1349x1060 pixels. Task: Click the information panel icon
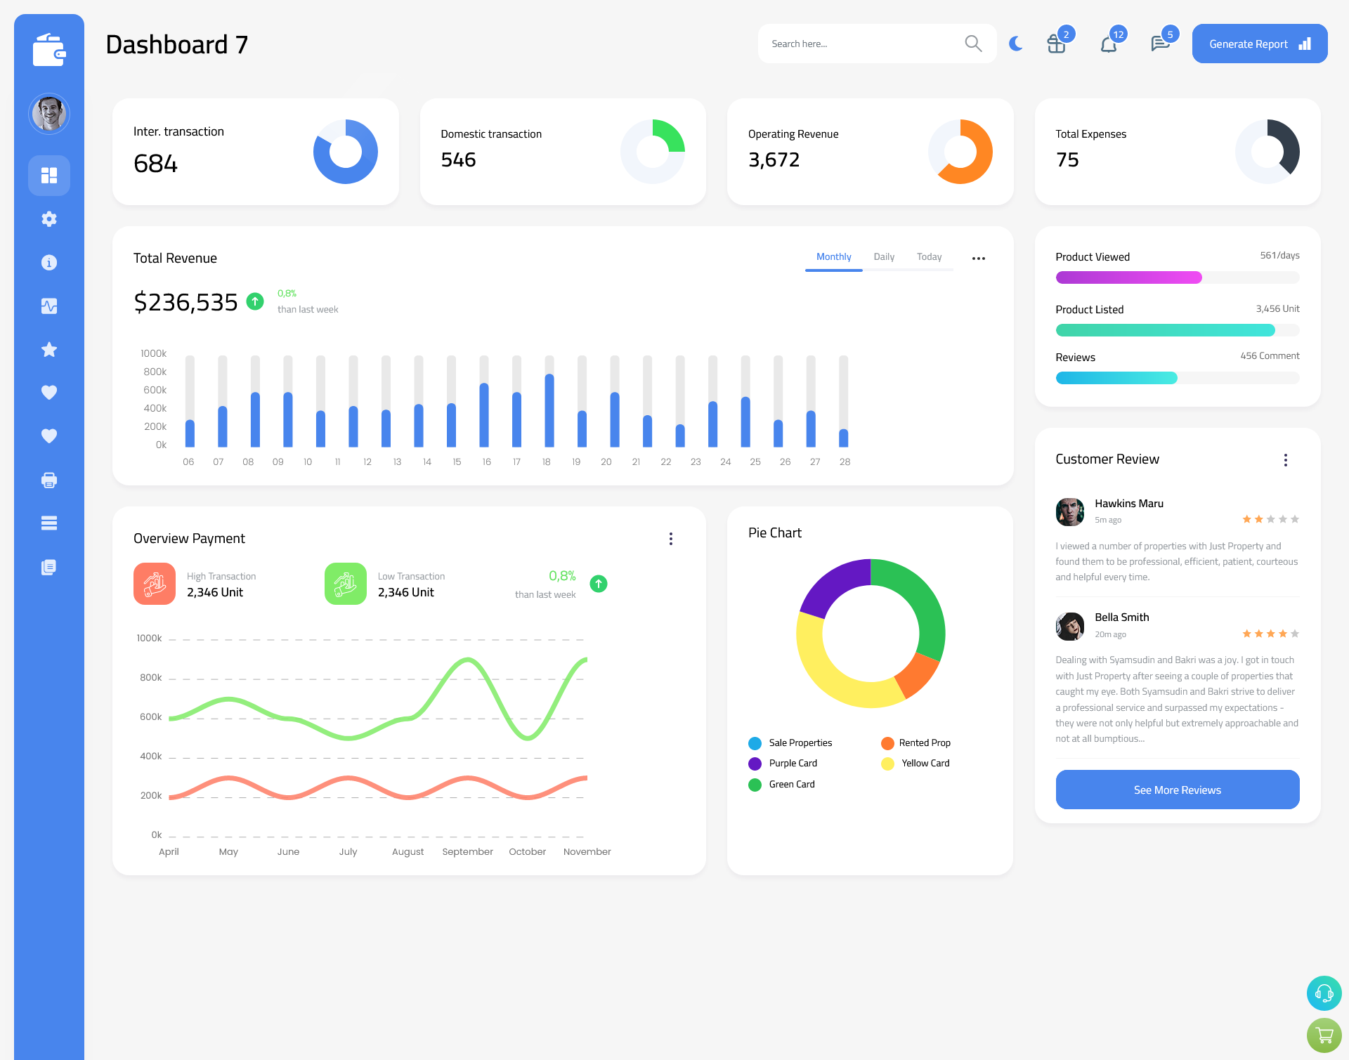click(49, 262)
